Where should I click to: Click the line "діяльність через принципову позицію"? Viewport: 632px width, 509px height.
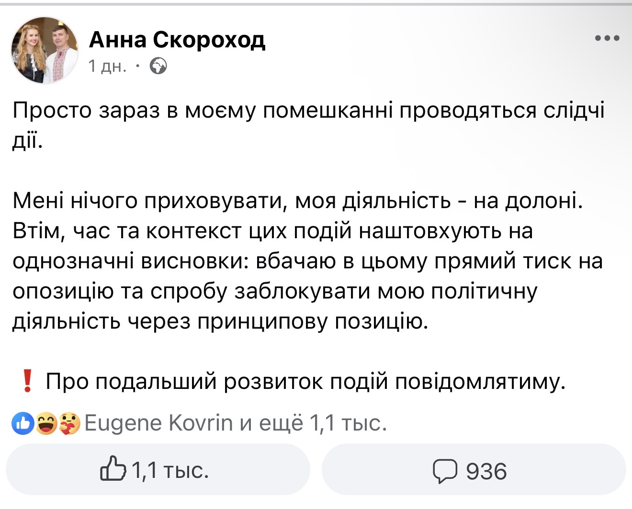click(x=219, y=322)
